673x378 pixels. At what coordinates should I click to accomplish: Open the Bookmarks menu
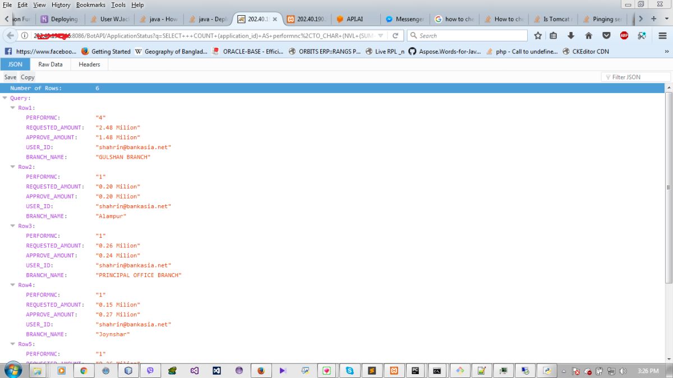click(x=91, y=4)
